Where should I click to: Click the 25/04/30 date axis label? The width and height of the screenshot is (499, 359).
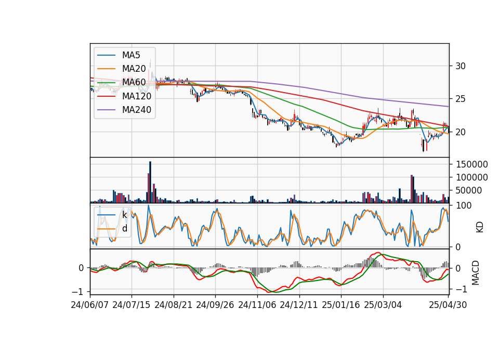tap(448, 305)
